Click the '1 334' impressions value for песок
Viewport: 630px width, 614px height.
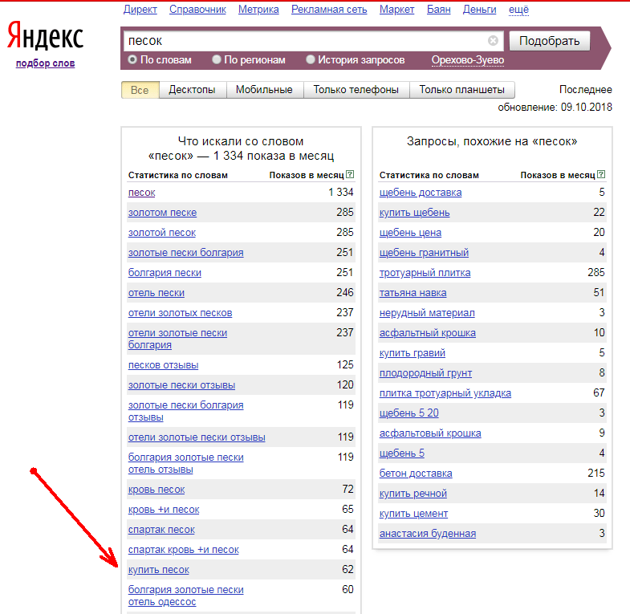point(341,192)
